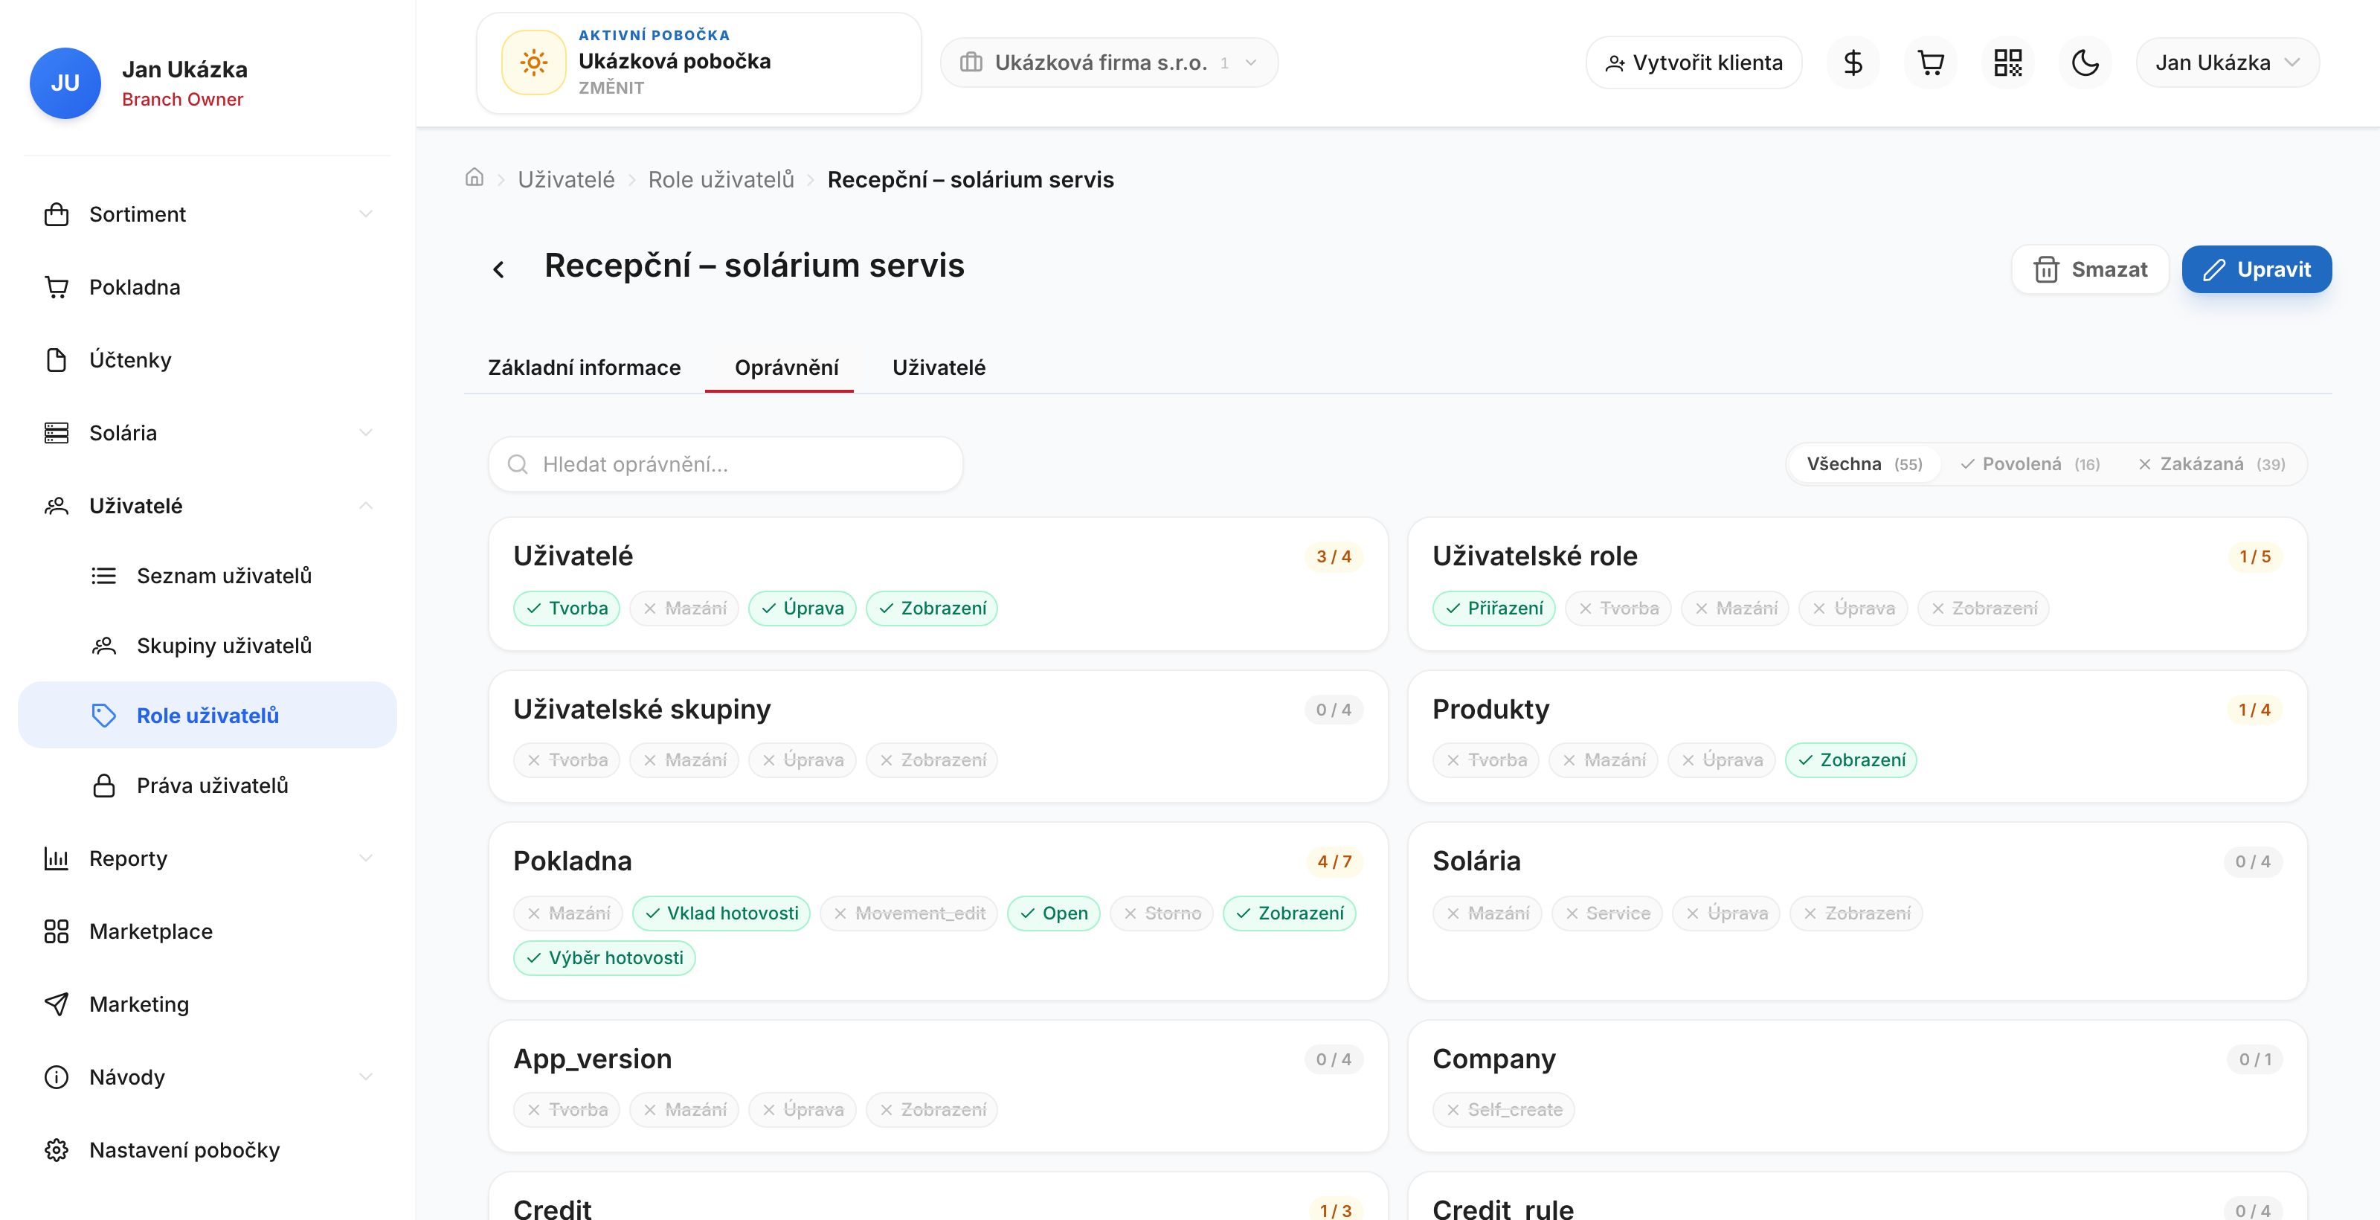Viewport: 2380px width, 1220px height.
Task: Expand the Solária sidebar menu
Action: coord(207,434)
